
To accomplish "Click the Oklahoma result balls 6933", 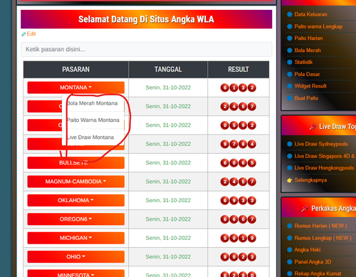I will pos(239,201).
